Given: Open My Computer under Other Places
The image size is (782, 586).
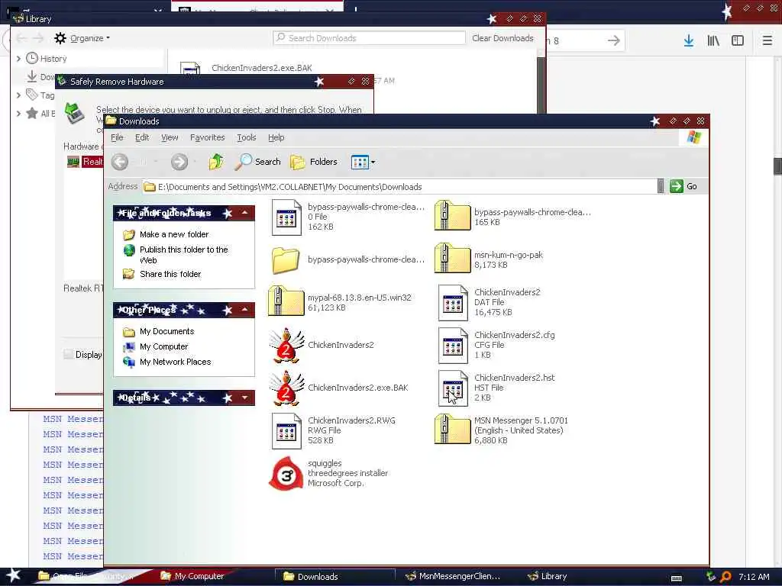Looking at the screenshot, I should [x=163, y=347].
